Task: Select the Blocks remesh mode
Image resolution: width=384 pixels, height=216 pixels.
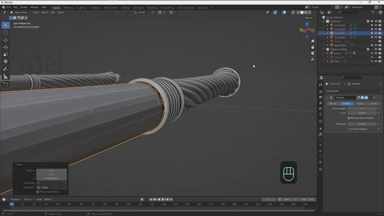Action: 334,104
